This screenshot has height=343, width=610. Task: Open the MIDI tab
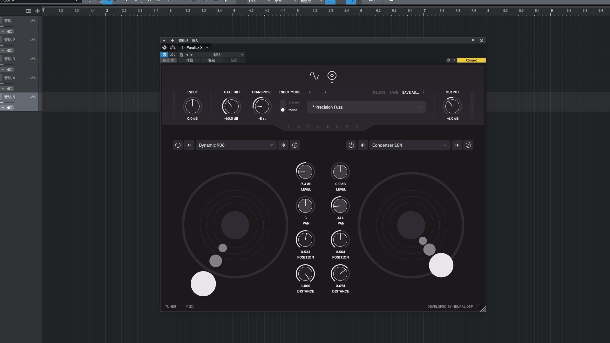[189, 306]
